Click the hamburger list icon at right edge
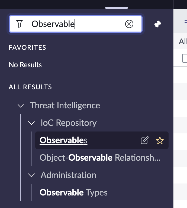Viewport: 187px width, 208px height. 186,21
